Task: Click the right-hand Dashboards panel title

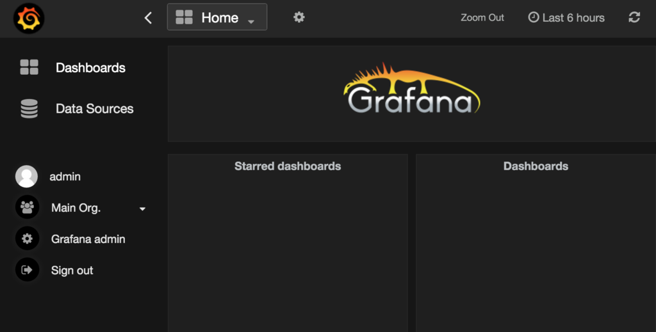Action: [x=536, y=166]
